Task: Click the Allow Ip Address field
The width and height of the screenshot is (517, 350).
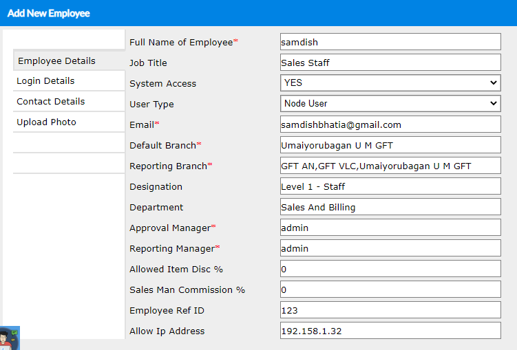Action: coord(390,331)
